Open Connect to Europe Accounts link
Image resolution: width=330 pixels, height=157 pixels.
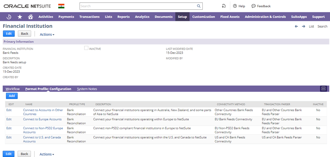click(42, 119)
